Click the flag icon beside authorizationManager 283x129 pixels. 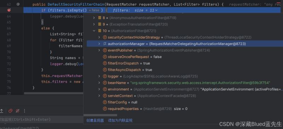point(105,44)
